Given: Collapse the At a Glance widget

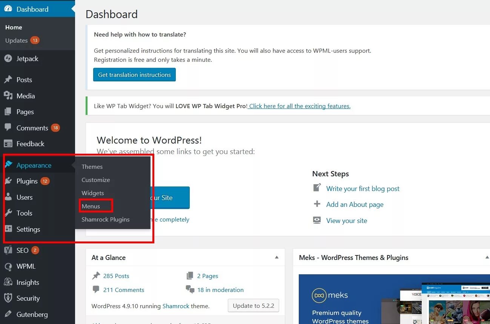Looking at the screenshot, I should click(276, 257).
